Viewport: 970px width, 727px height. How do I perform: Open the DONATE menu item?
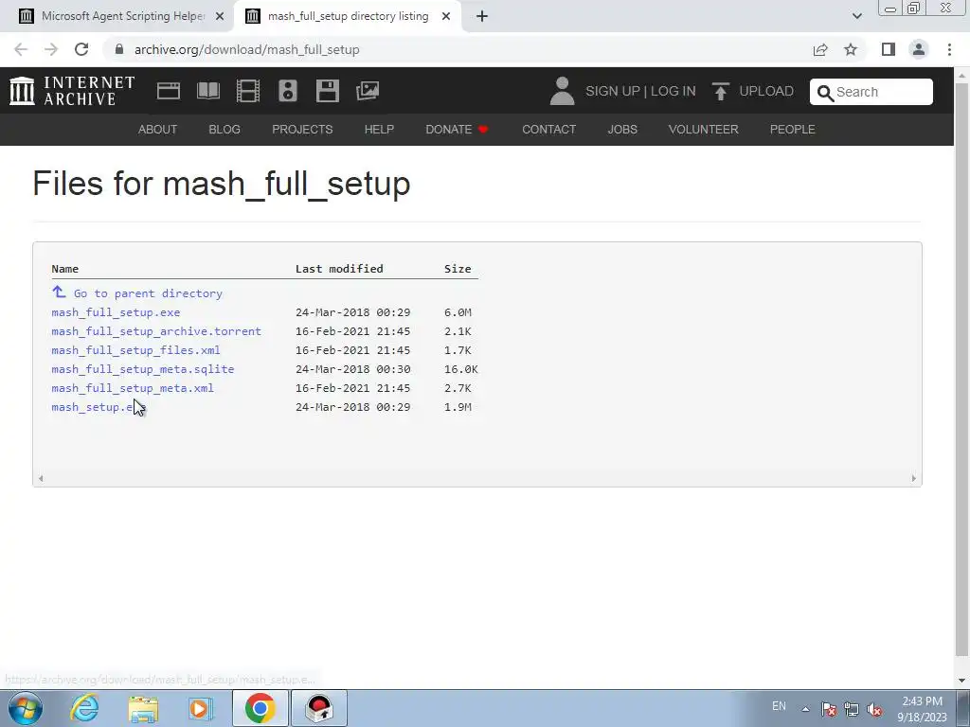(458, 129)
